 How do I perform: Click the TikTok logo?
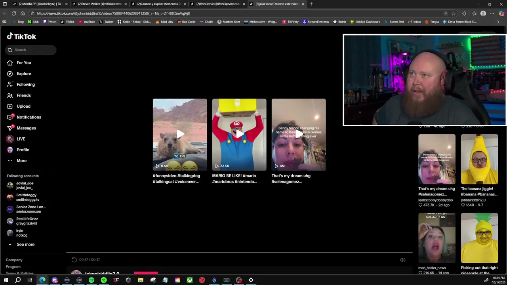(21, 36)
